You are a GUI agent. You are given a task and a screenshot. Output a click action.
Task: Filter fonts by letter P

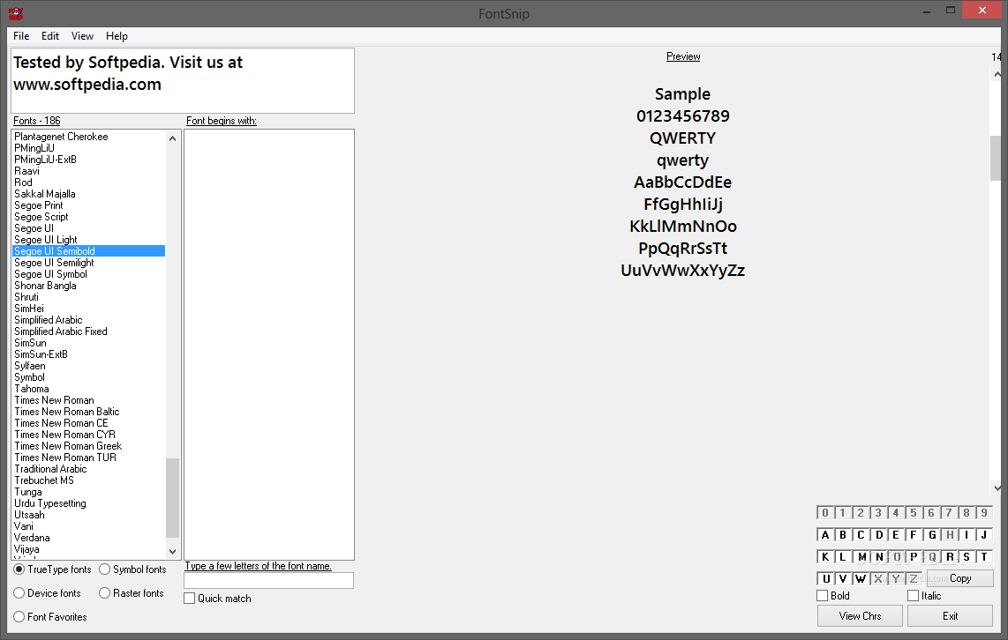(x=914, y=556)
